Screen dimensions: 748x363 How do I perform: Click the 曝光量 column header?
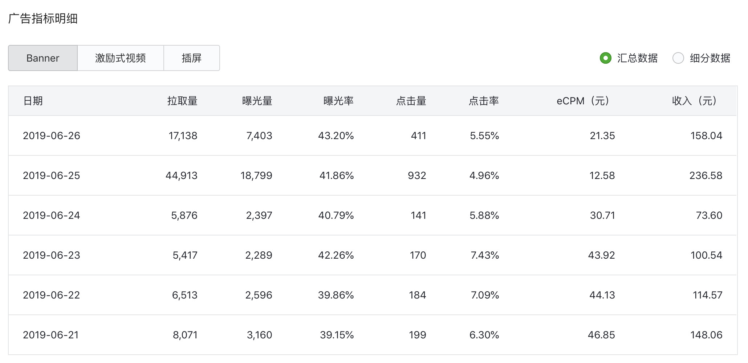(257, 101)
